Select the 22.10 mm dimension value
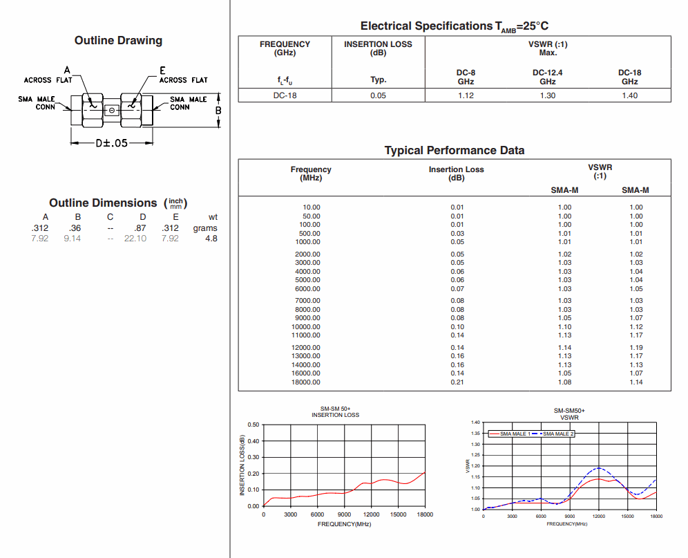 [x=135, y=239]
